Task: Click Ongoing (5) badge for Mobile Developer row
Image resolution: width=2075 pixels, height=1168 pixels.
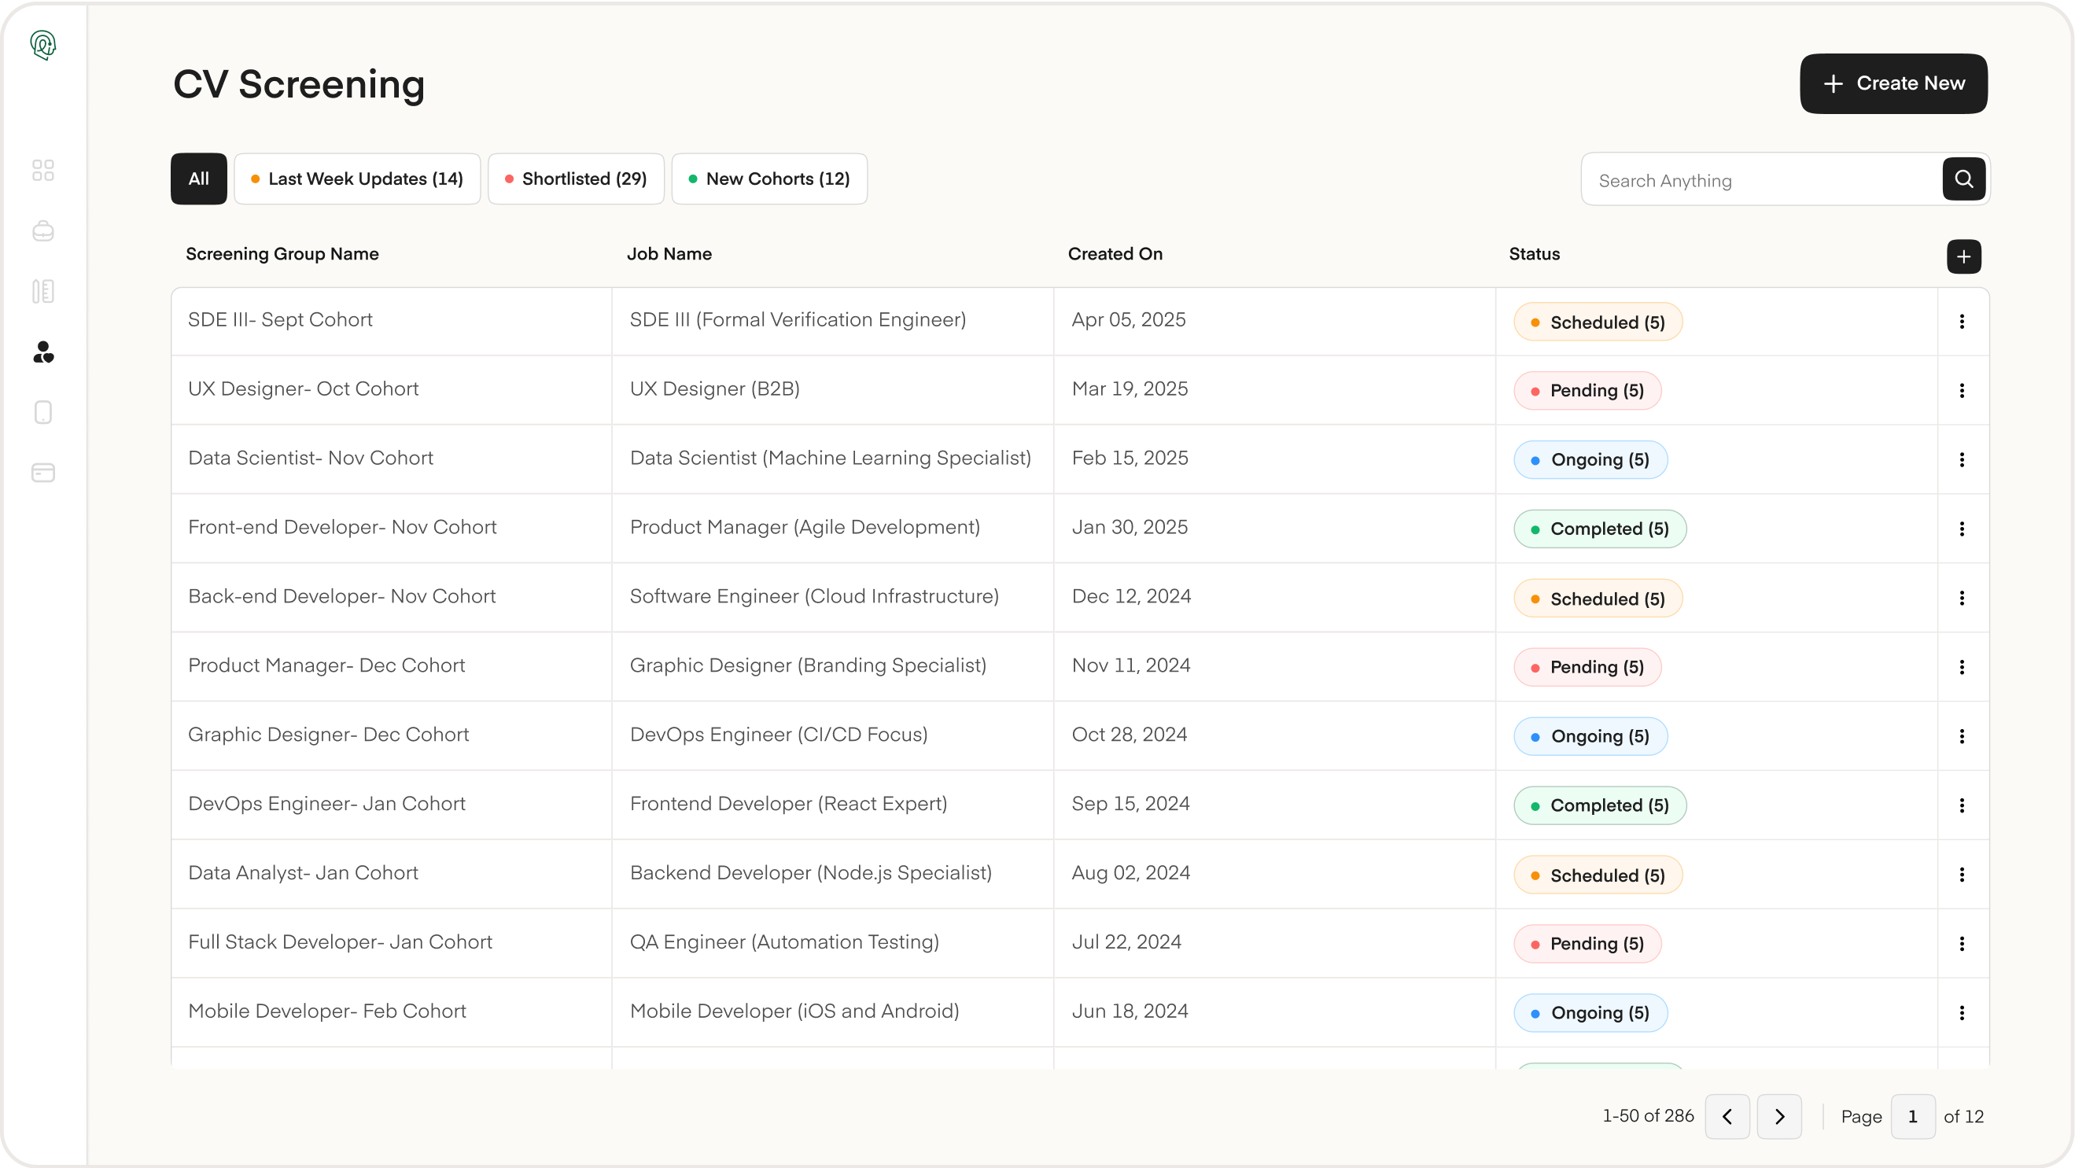Action: coord(1591,1013)
